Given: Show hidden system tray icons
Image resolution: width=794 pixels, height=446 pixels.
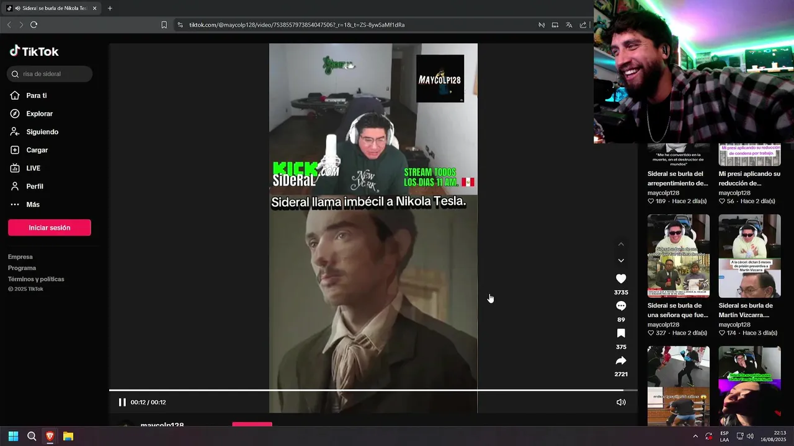Looking at the screenshot, I should coord(695,436).
